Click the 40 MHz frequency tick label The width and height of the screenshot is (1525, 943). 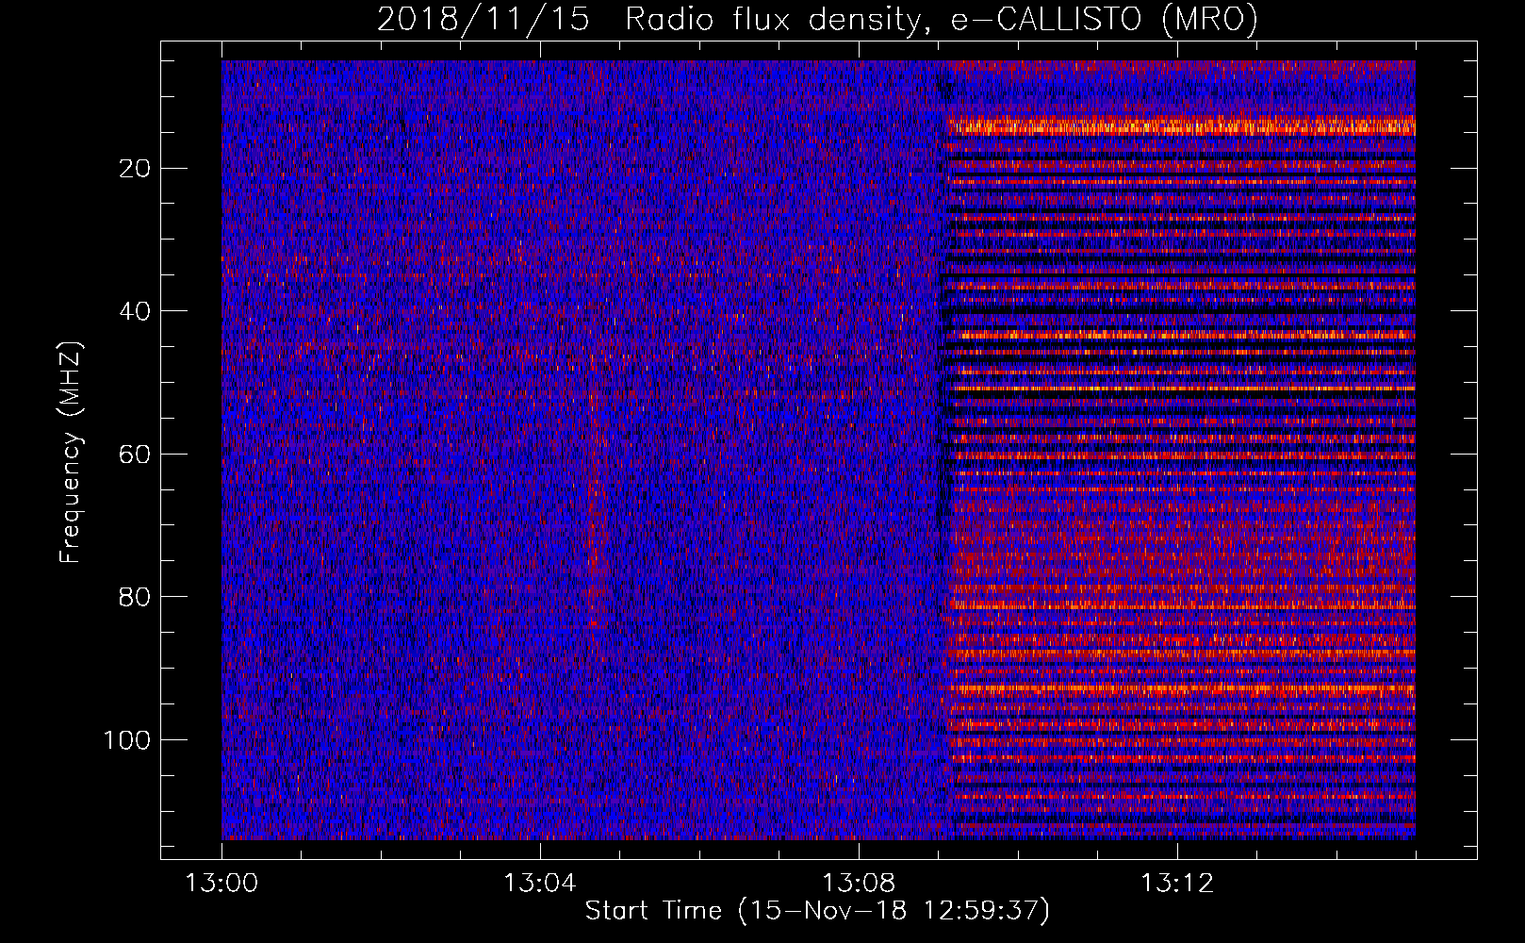point(136,311)
